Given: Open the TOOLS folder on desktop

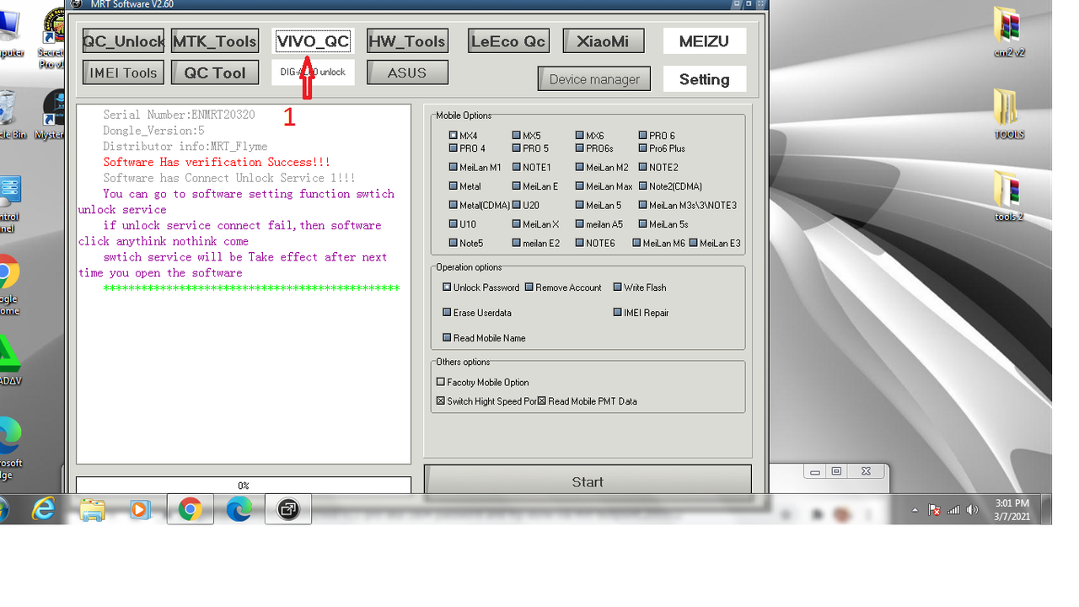Looking at the screenshot, I should [1008, 114].
